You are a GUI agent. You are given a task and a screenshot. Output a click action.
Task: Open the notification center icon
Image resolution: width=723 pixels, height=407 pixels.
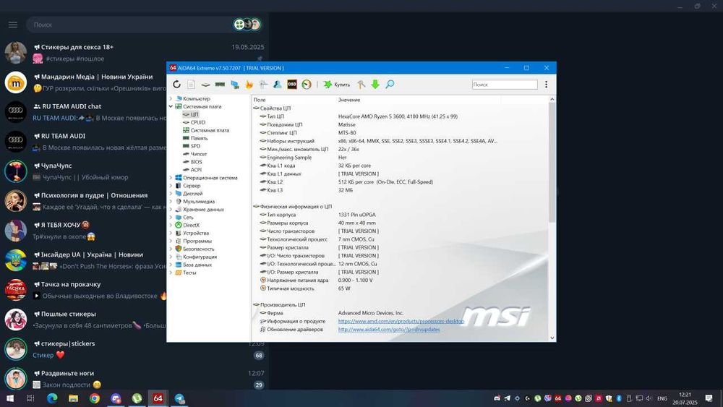[x=709, y=398]
